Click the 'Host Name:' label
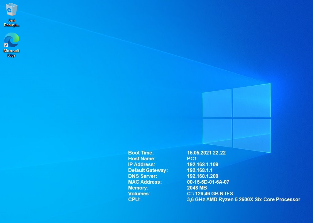This screenshot has width=313, height=223. click(x=142, y=158)
